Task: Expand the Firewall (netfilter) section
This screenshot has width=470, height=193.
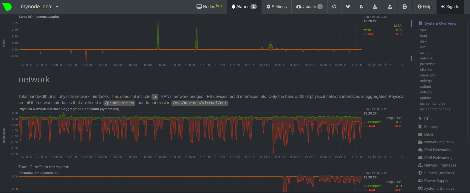Action: (436, 173)
